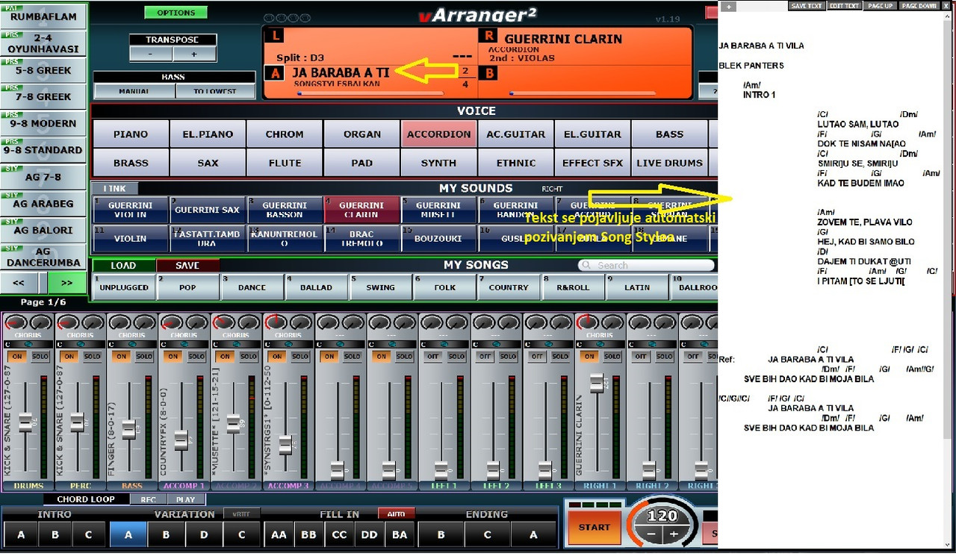This screenshot has width=956, height=556.
Task: Select VARIATION A
Action: 128,534
